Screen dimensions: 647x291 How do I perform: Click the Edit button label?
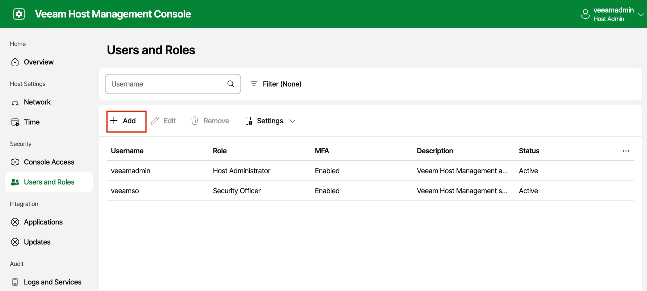tap(169, 121)
